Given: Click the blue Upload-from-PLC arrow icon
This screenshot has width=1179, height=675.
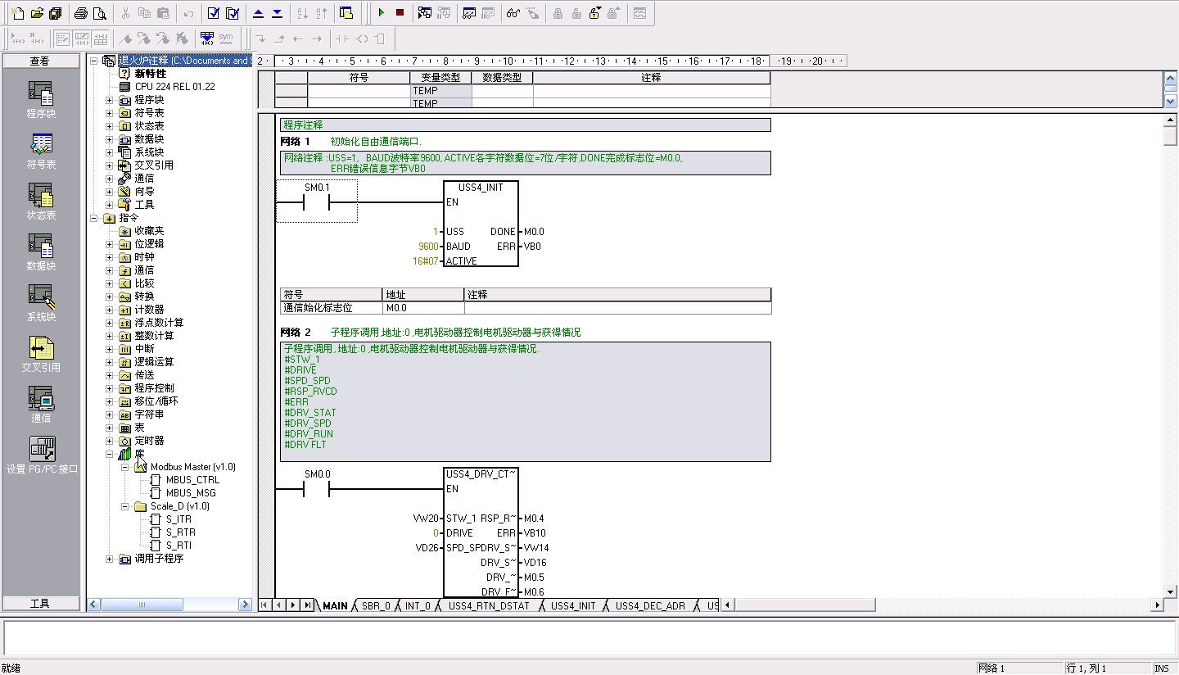Looking at the screenshot, I should pos(258,13).
